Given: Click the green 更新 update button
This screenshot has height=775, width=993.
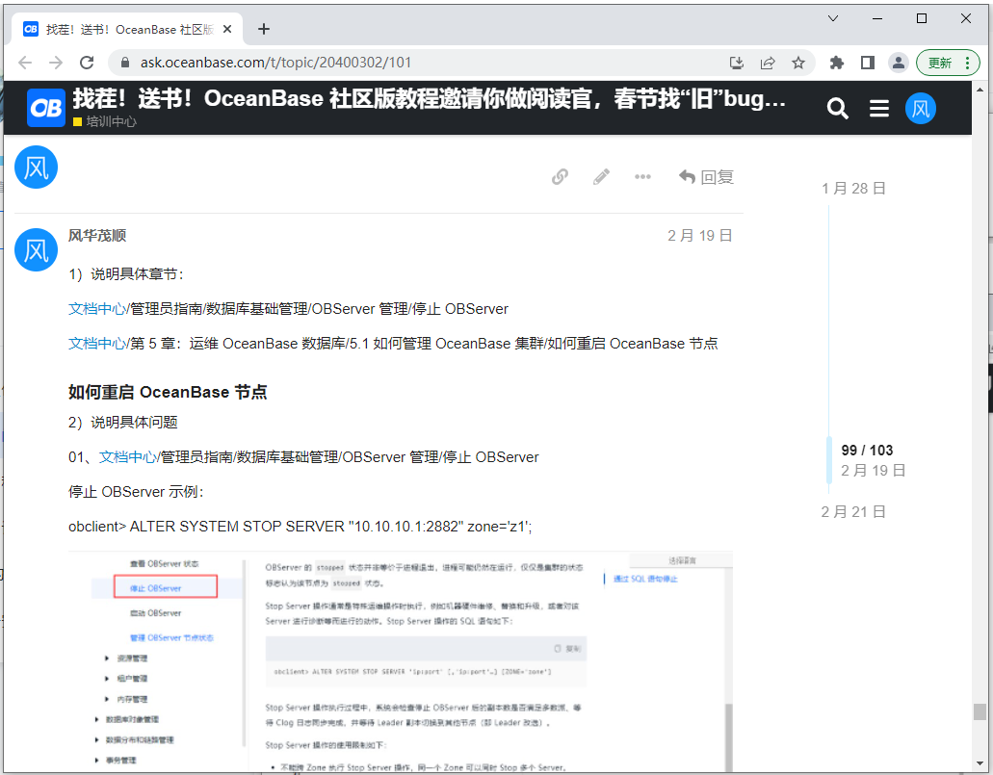Looking at the screenshot, I should pos(948,63).
